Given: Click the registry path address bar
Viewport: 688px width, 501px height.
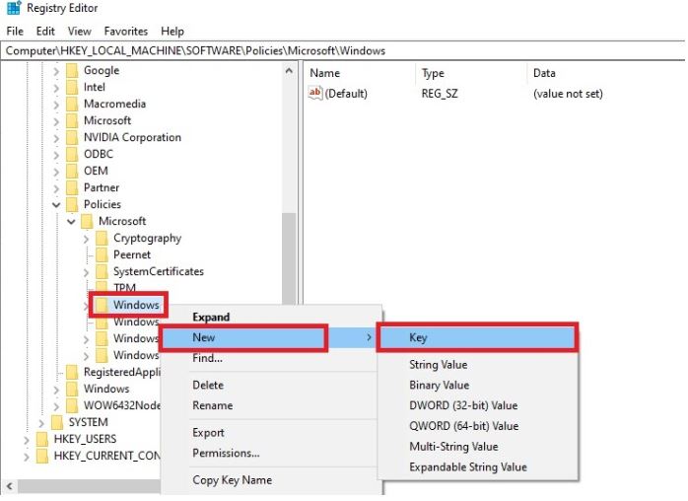Looking at the screenshot, I should [x=342, y=51].
